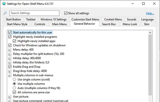Image resolution: width=160 pixels, height=102 pixels.
Task: Toggle All columns are same size
Action: (x=14, y=92)
